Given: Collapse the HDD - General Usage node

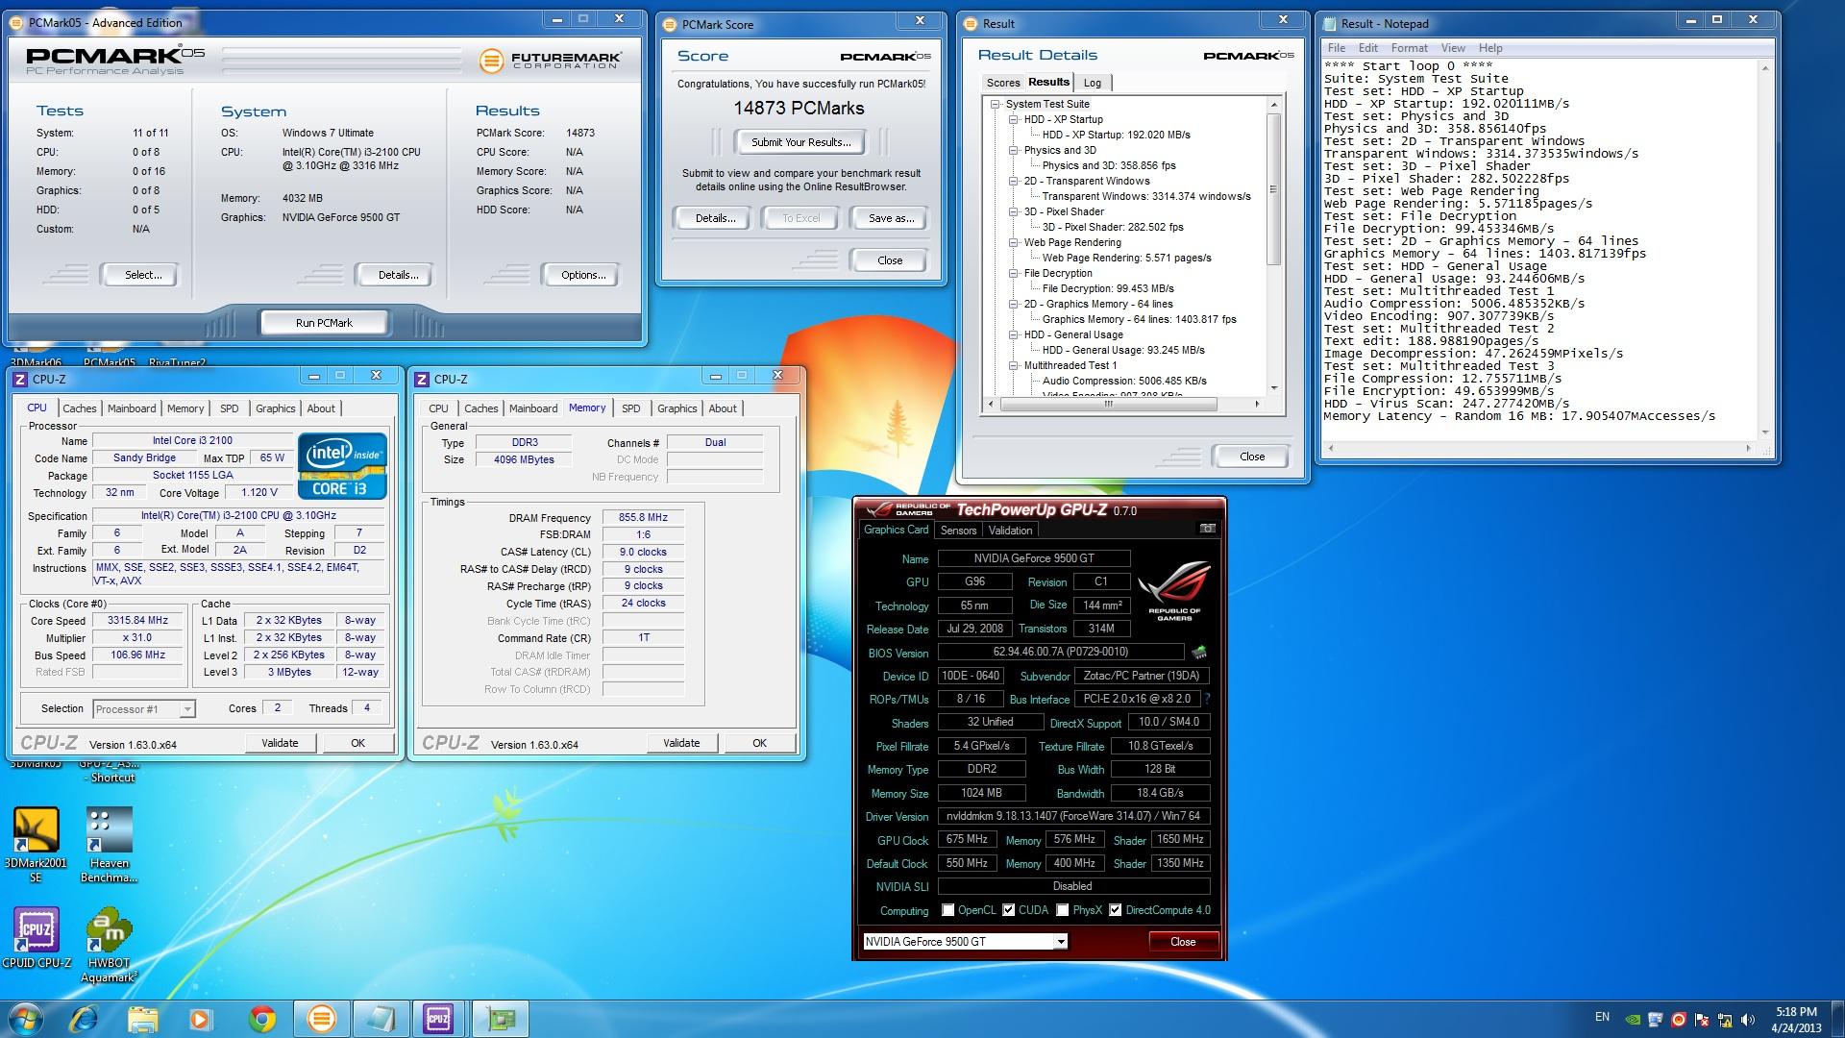Looking at the screenshot, I should tap(1014, 334).
